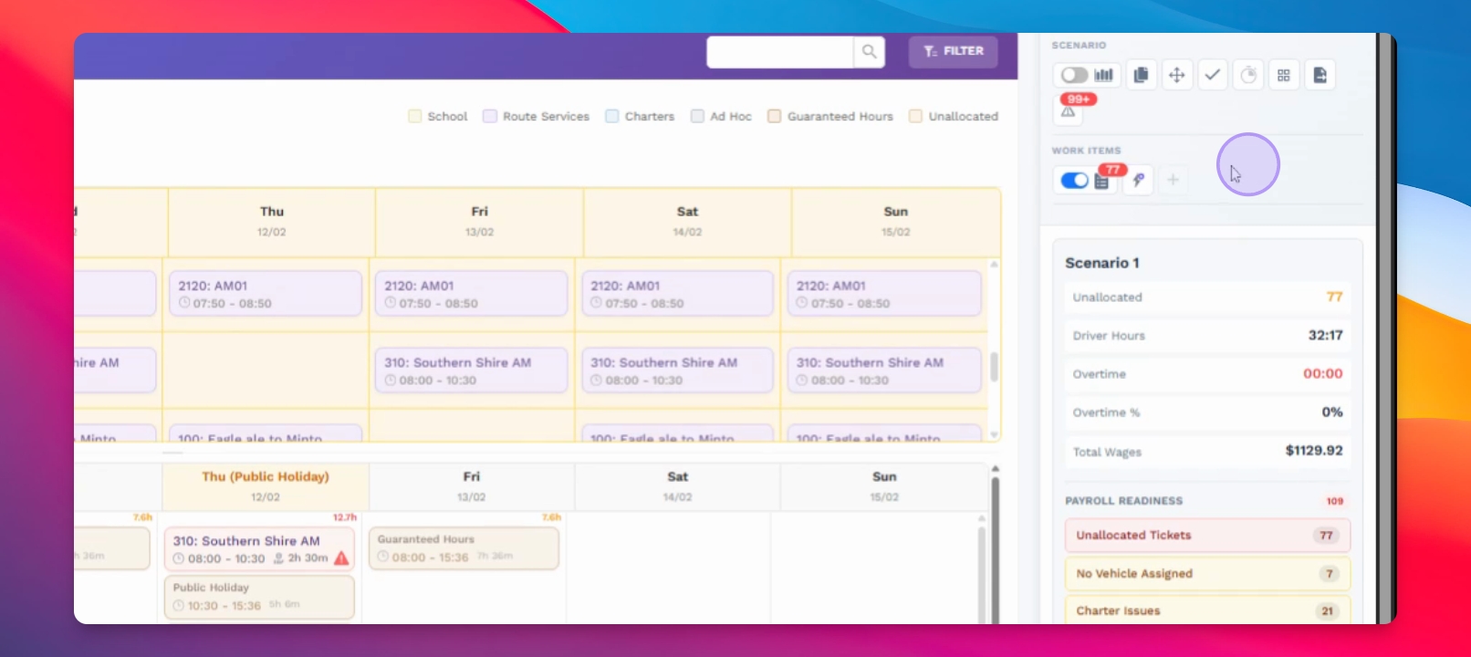This screenshot has width=1471, height=657.
Task: Click the lightning auto-assign icon
Action: (1138, 180)
